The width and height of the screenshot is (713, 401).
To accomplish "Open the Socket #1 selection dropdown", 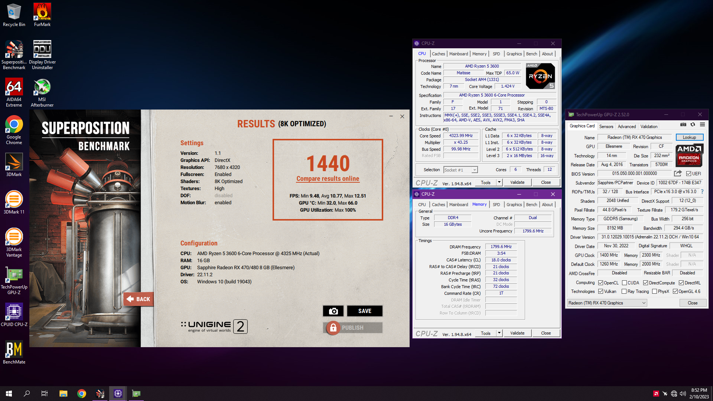I will click(460, 170).
